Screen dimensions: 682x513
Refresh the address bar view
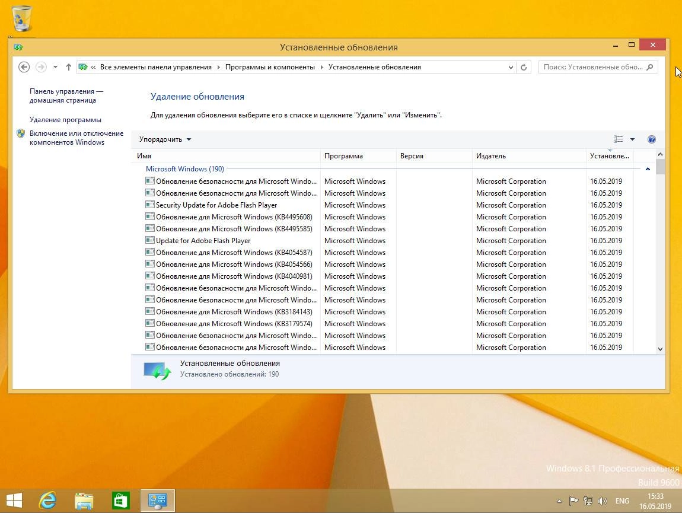[x=524, y=67]
